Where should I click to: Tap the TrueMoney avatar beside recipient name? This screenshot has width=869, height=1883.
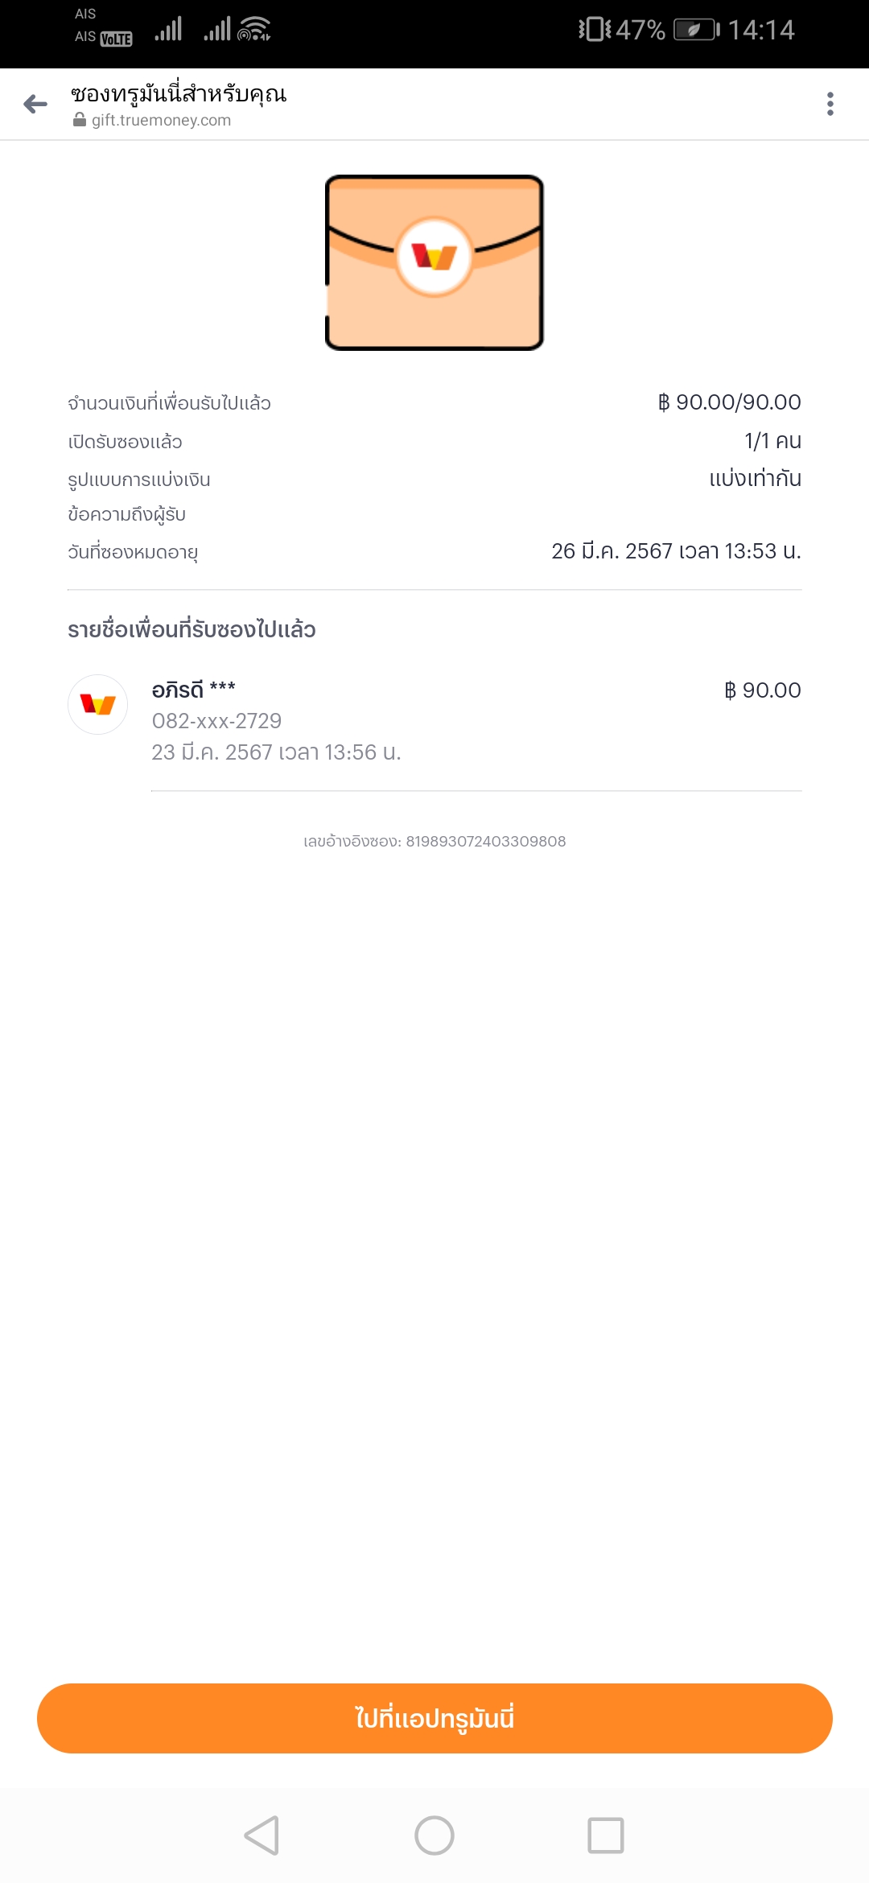tap(98, 704)
